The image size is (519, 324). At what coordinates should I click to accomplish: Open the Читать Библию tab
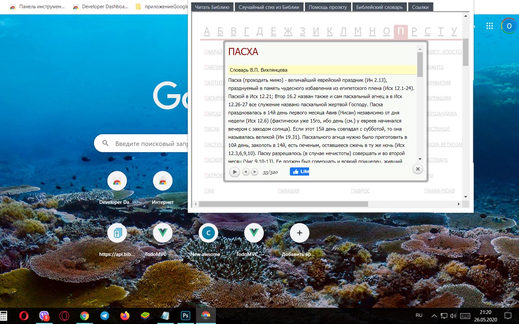click(x=212, y=7)
